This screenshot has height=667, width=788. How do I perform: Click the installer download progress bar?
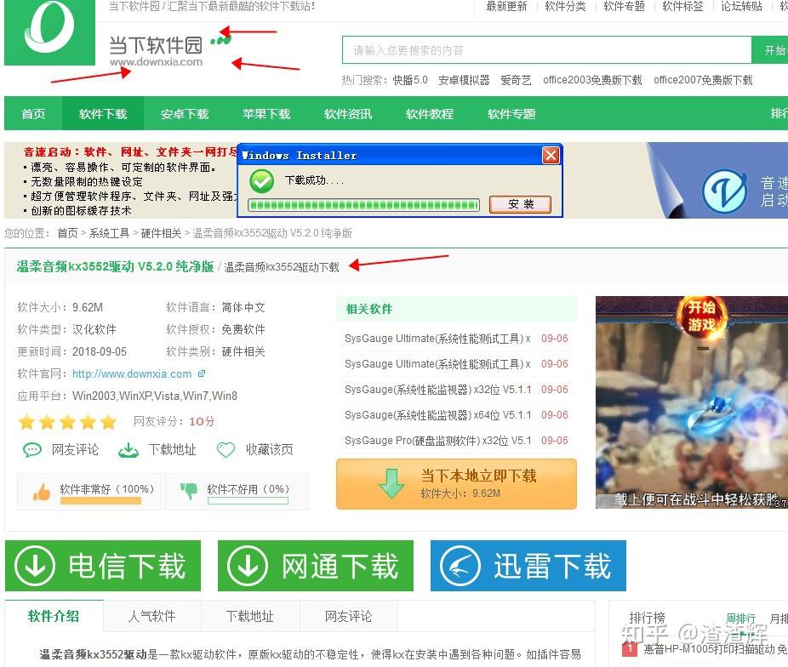(362, 205)
